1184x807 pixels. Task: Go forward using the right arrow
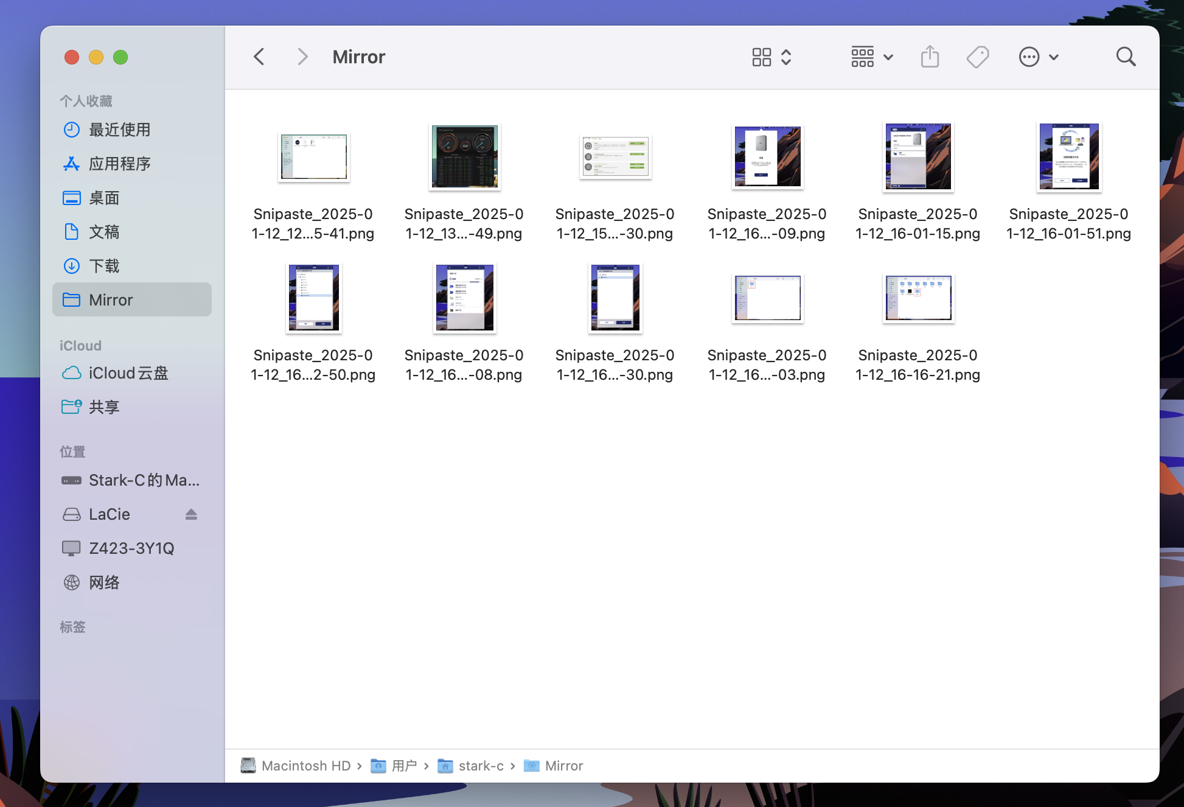coord(302,57)
